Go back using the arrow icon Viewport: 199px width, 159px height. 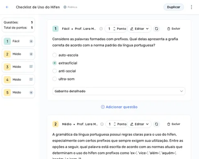point(7,7)
